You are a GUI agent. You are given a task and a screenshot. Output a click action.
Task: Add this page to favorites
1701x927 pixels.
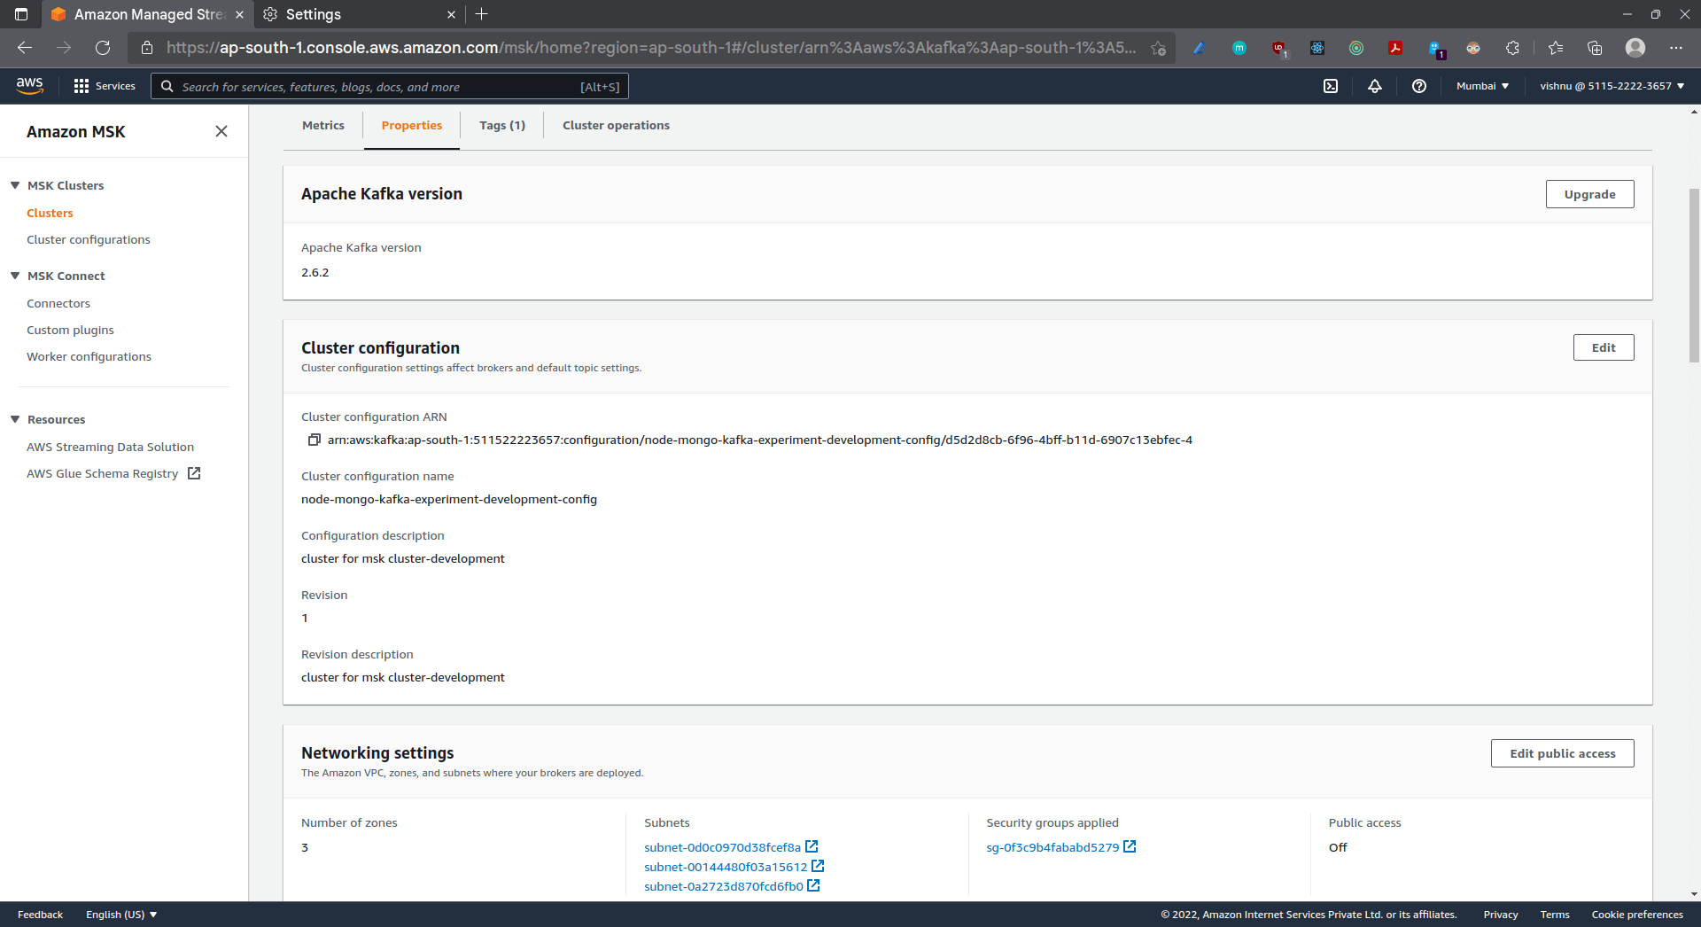coord(1158,48)
